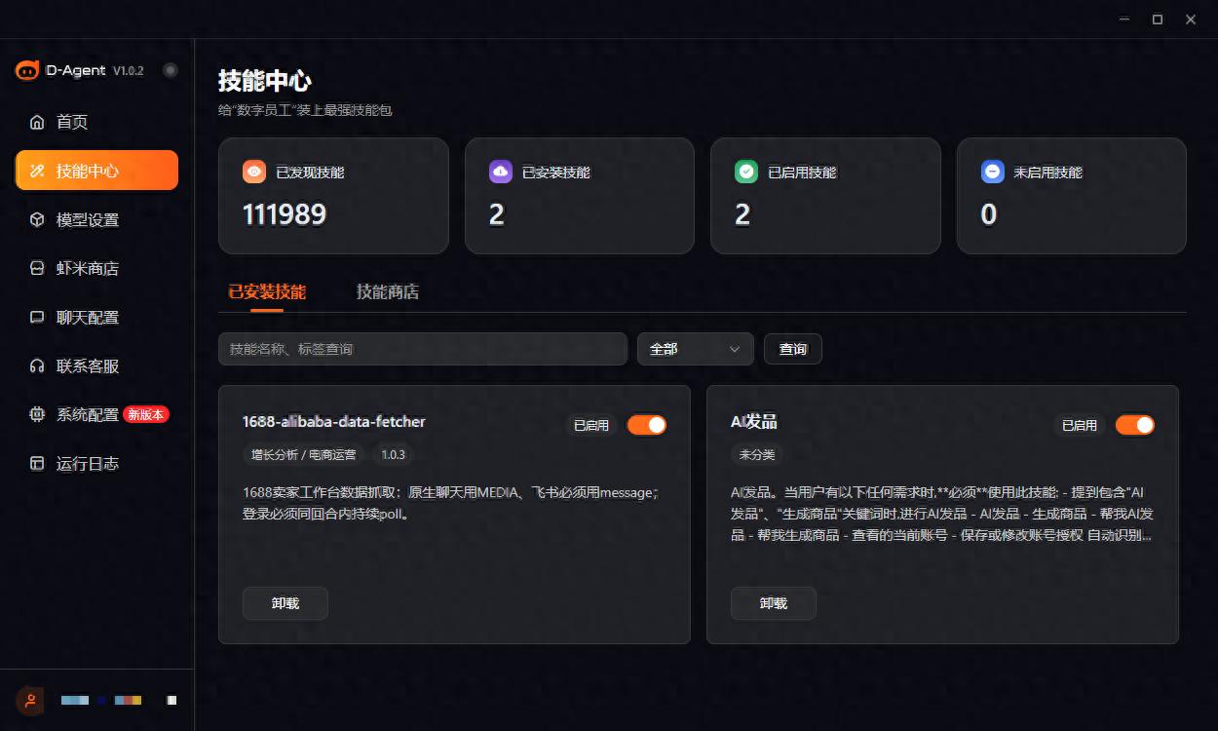Open the 联系客服 headset icon
1218x731 pixels.
click(37, 365)
